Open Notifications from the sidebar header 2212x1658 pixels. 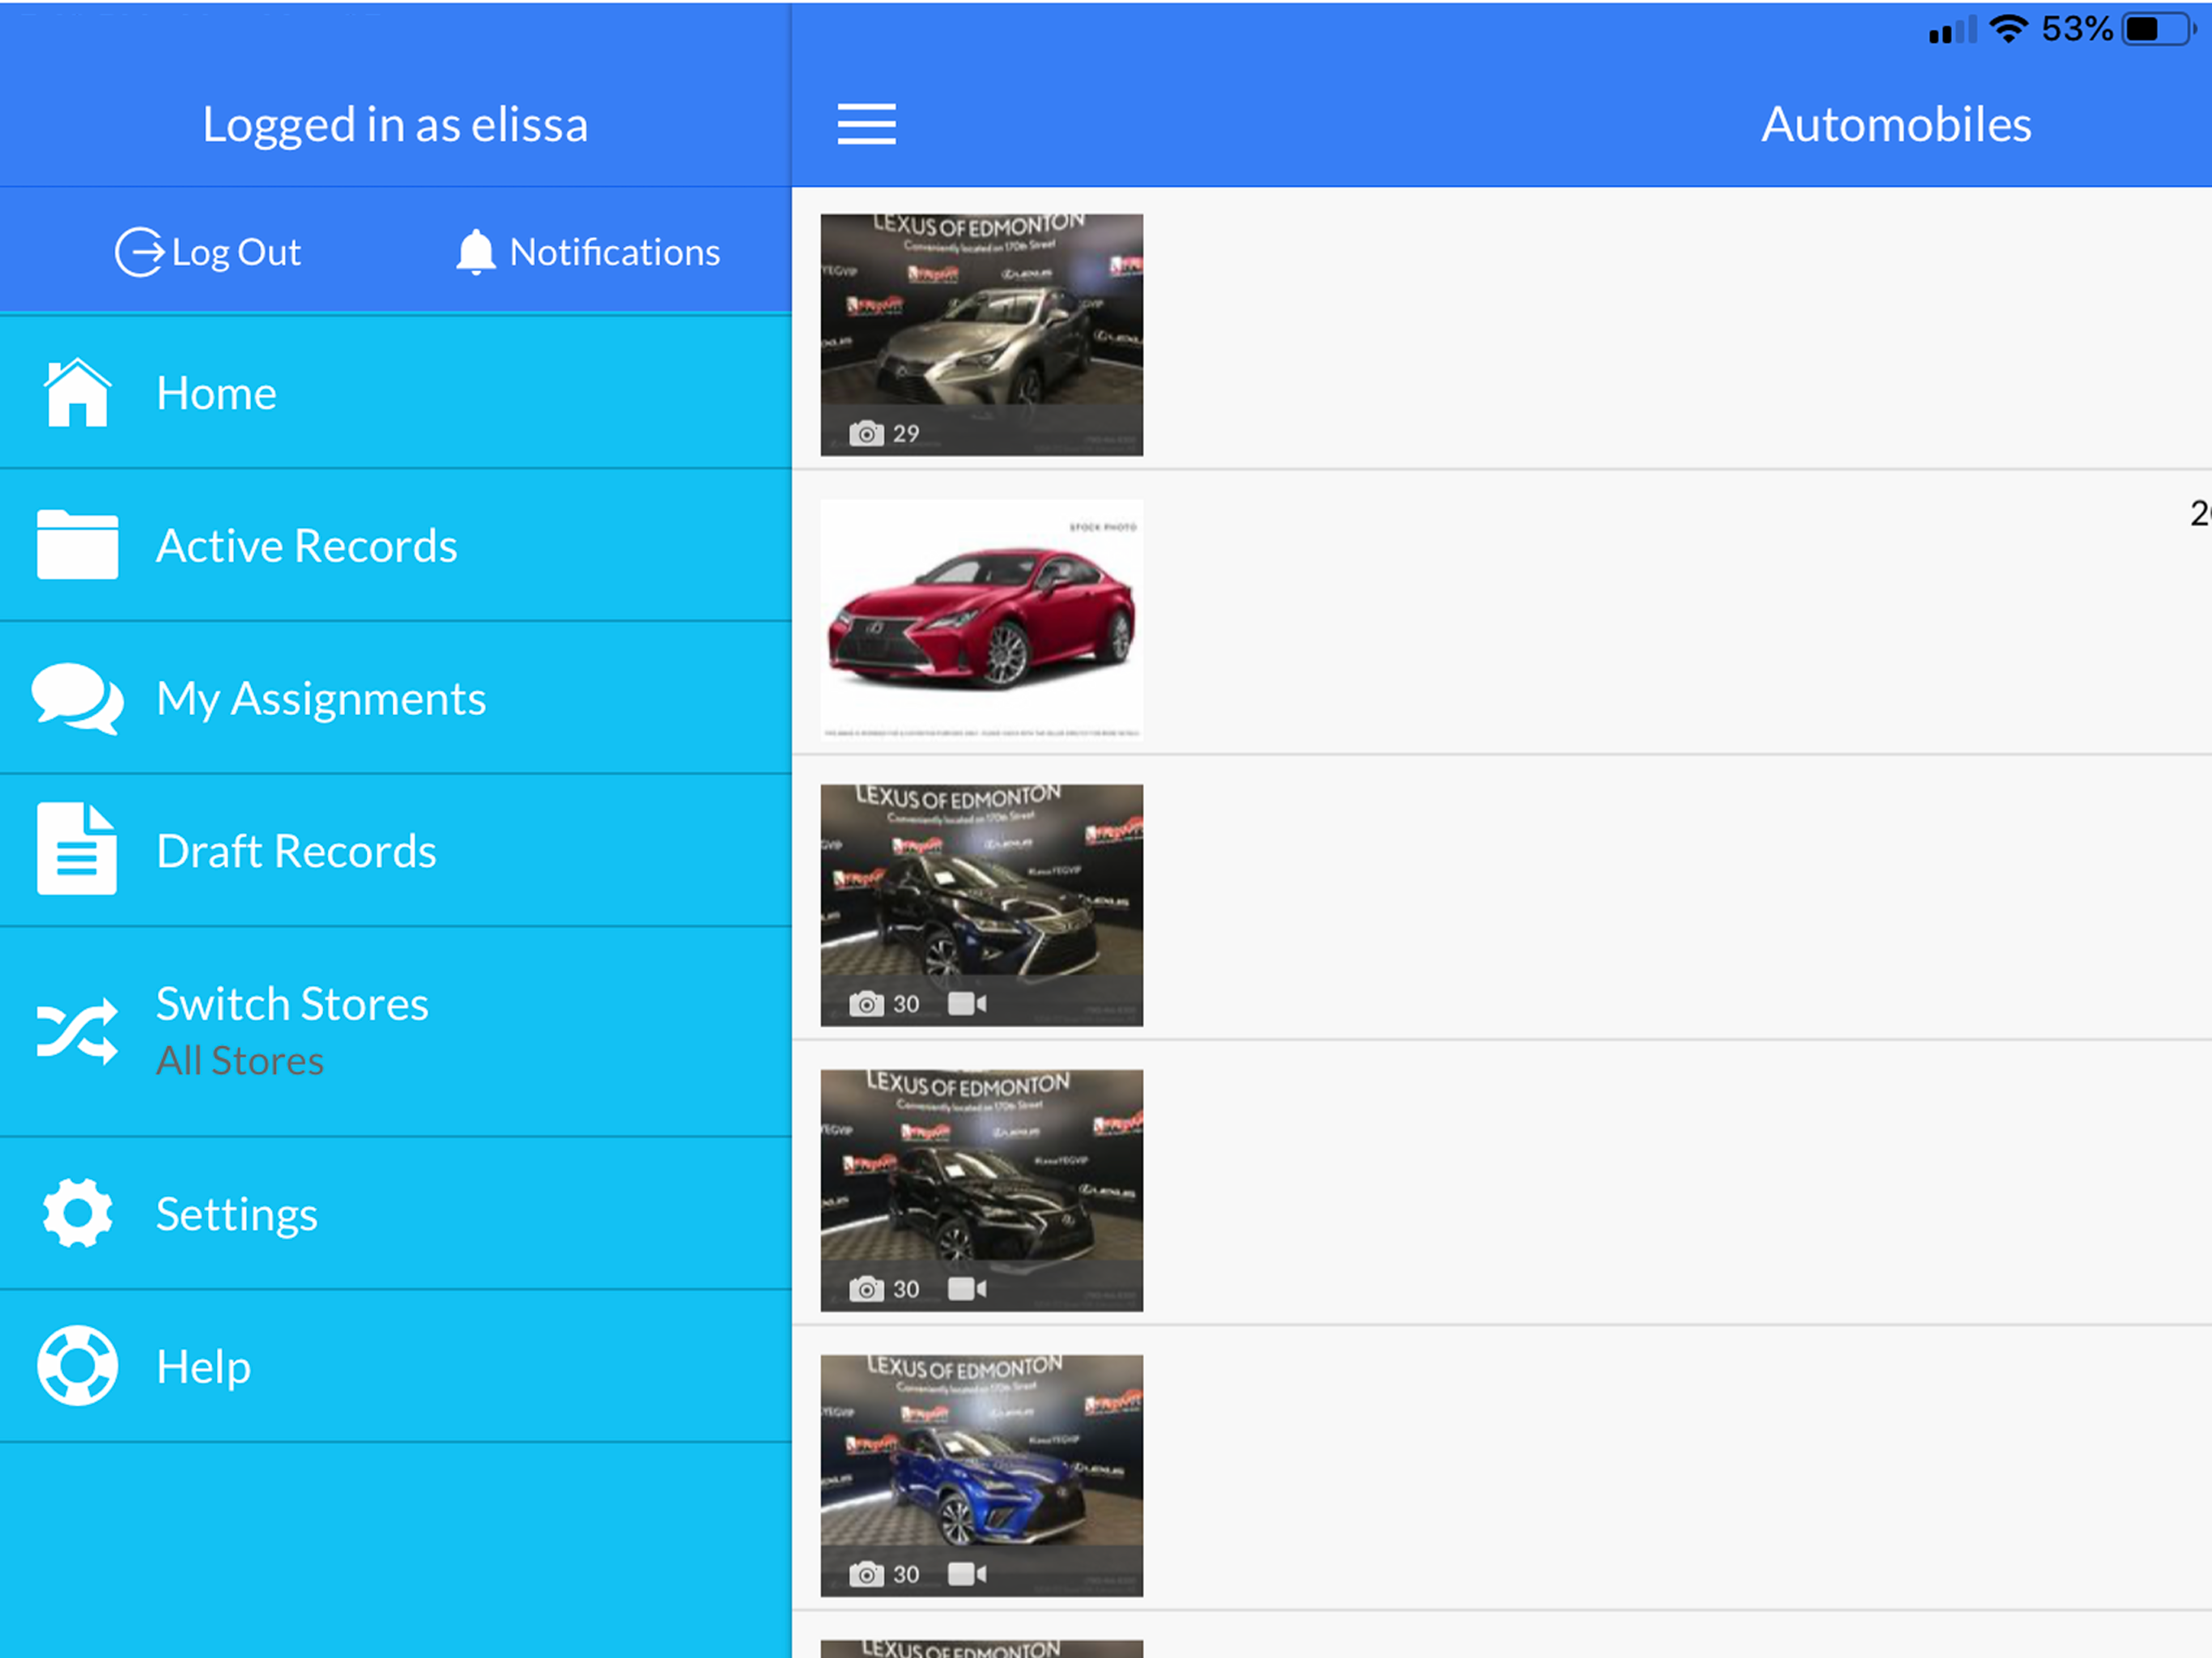588,252
